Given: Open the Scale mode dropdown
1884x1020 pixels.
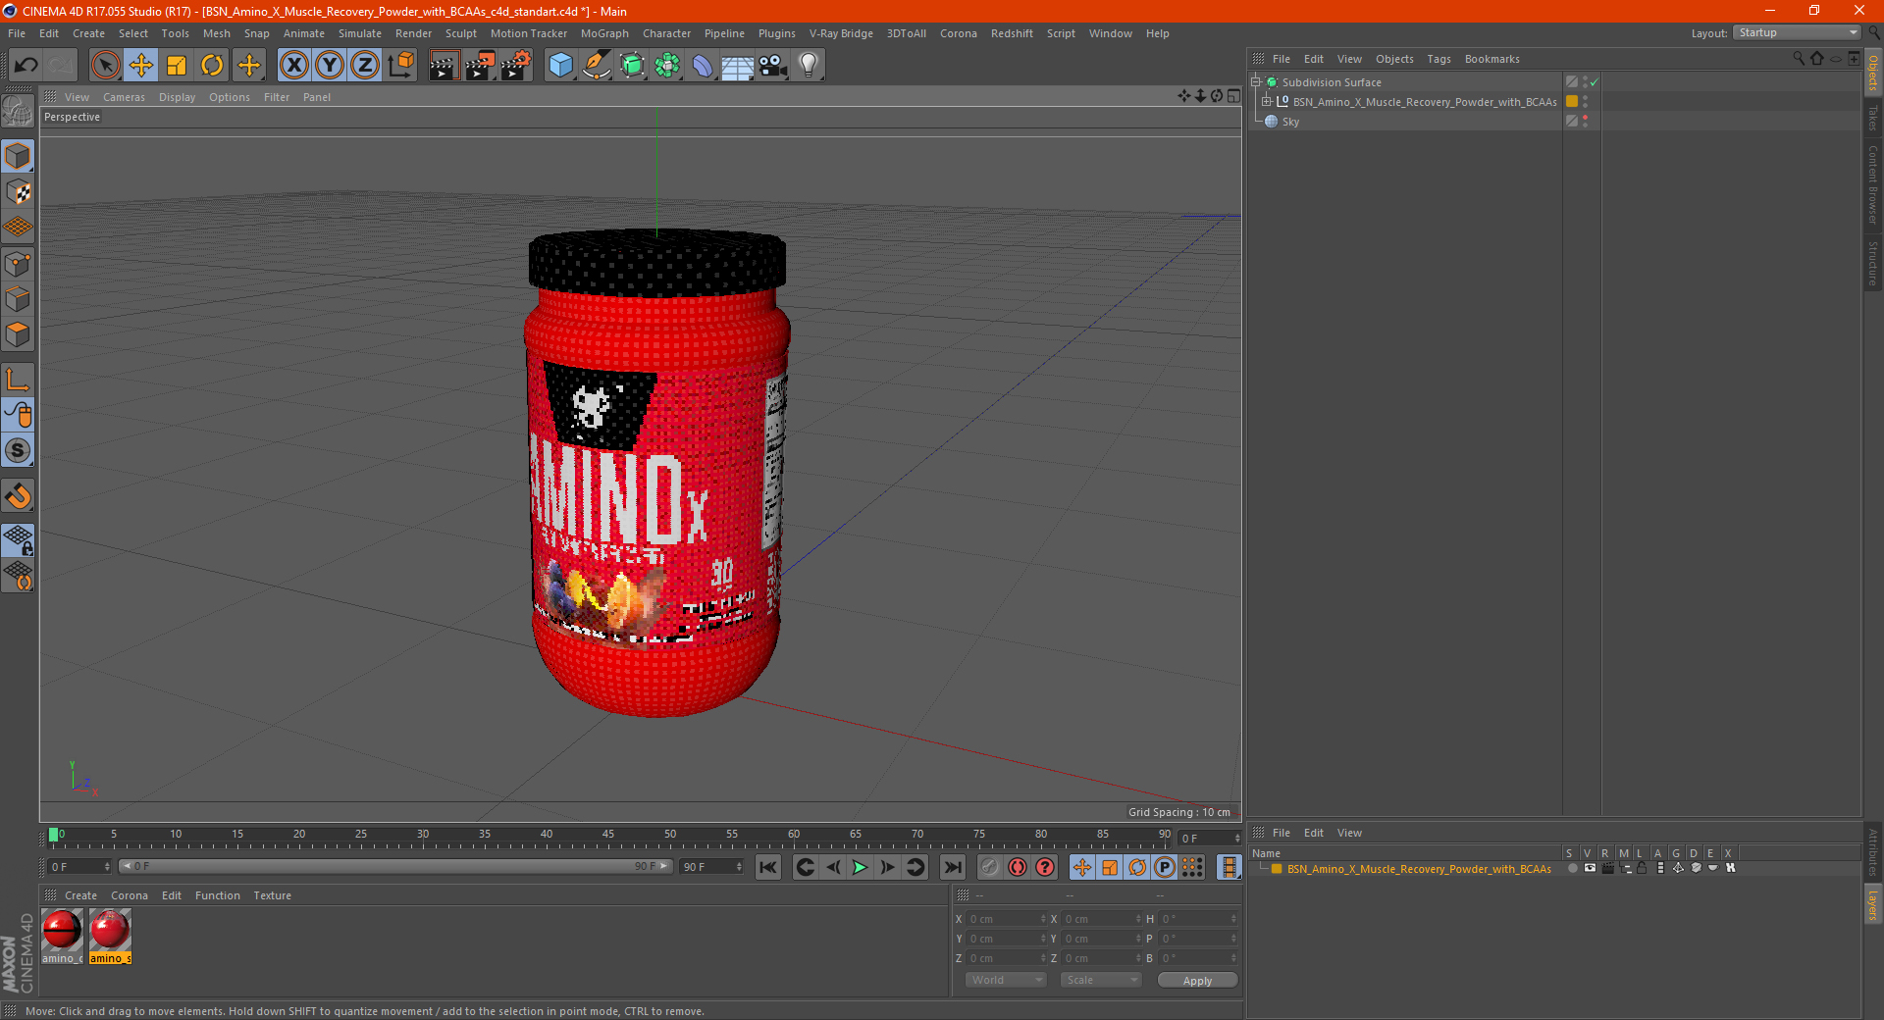Looking at the screenshot, I should click(1101, 980).
